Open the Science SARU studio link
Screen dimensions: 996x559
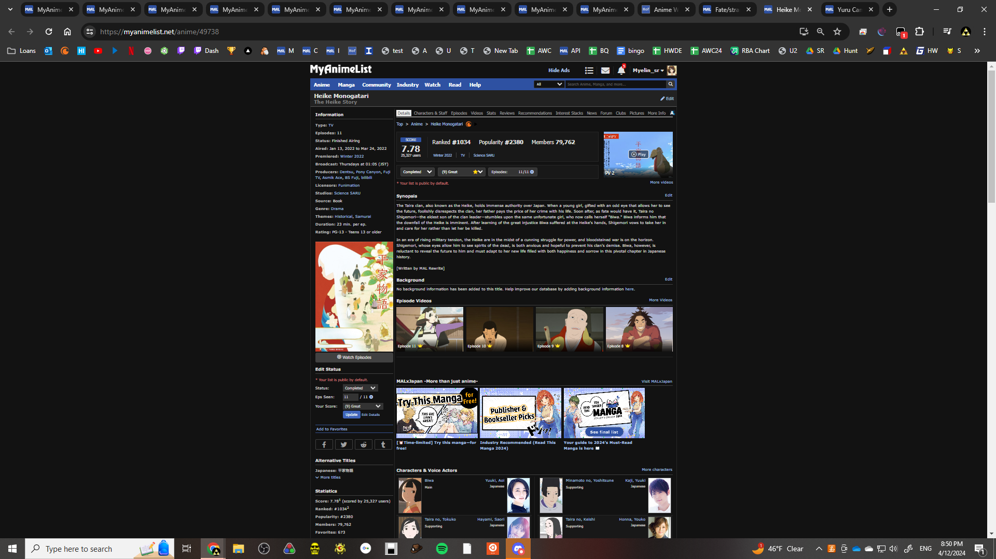click(347, 193)
